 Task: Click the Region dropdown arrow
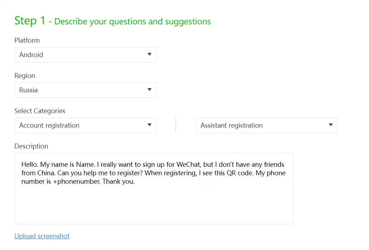click(149, 90)
